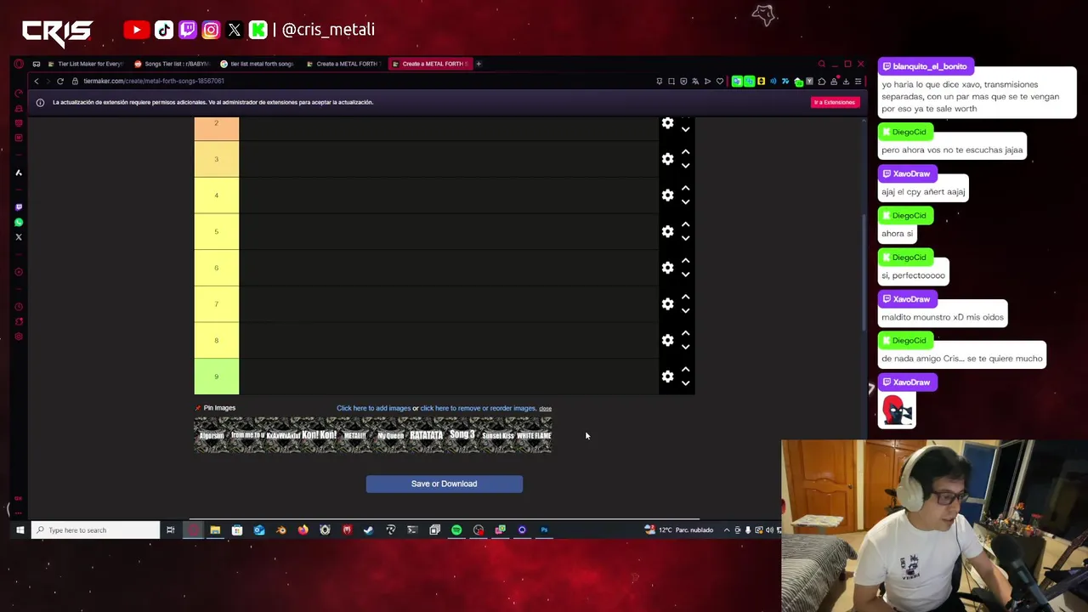Move tier row 3 up
Viewport: 1088px width, 612px height.
click(x=685, y=152)
